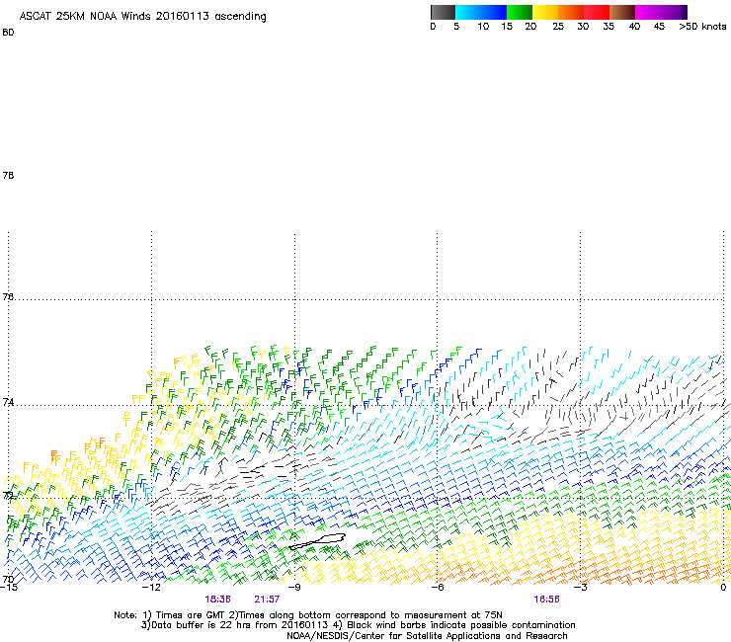Click the longitude label -6
The width and height of the screenshot is (731, 642).
coord(437,588)
